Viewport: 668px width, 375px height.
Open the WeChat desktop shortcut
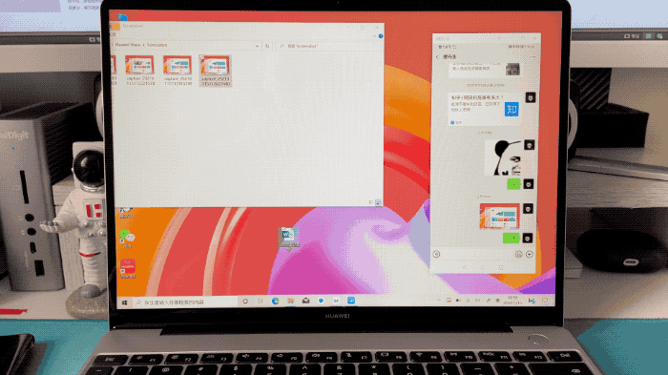[127, 239]
